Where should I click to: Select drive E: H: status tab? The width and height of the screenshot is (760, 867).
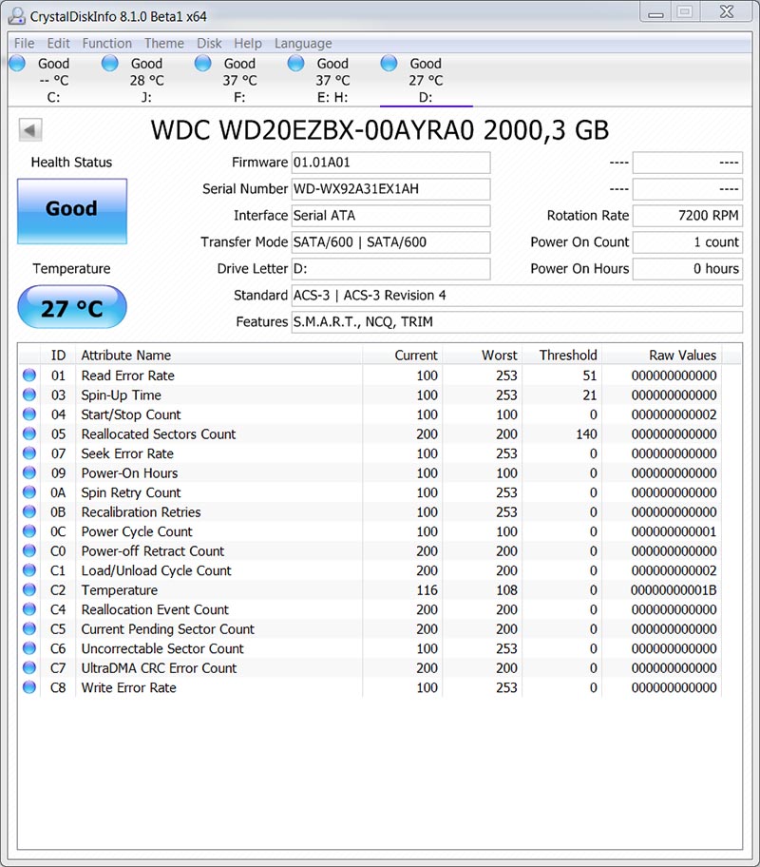point(332,80)
